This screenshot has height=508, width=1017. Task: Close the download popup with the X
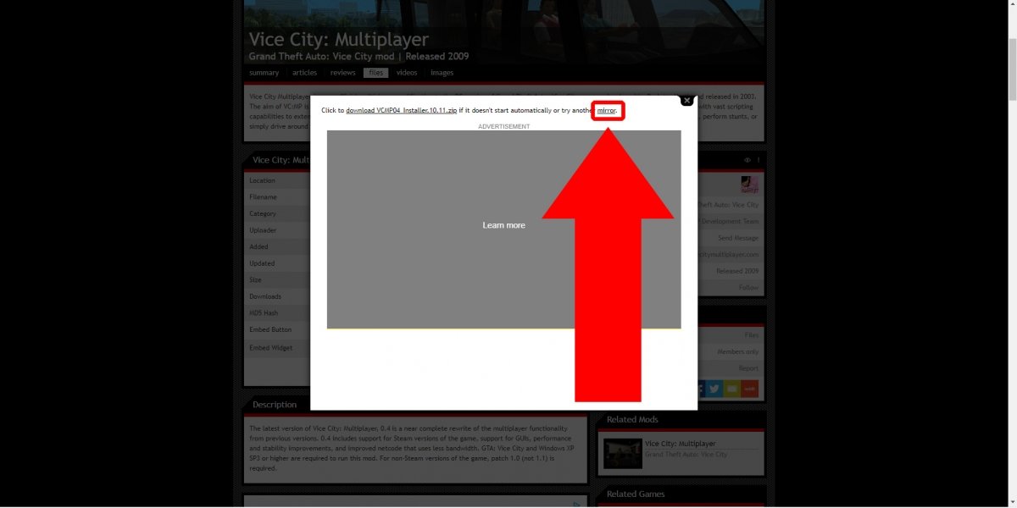[687, 100]
